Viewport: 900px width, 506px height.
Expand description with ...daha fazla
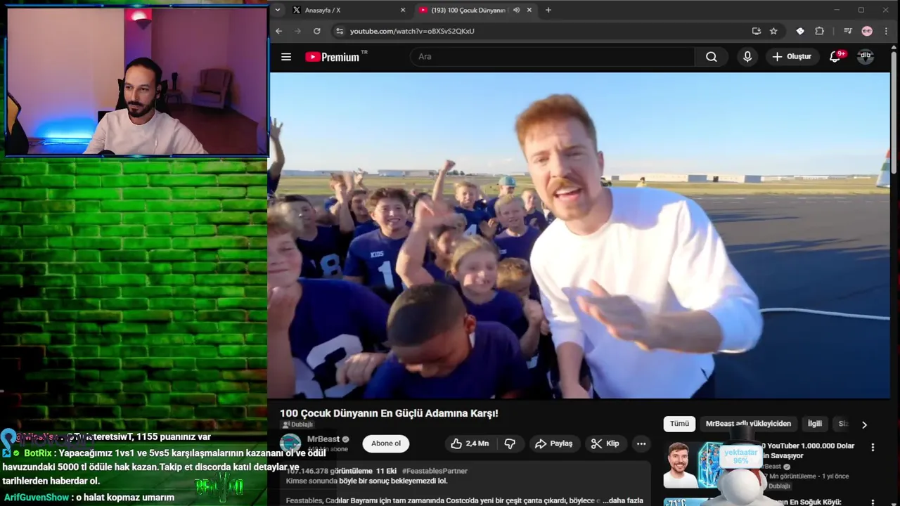click(x=622, y=500)
